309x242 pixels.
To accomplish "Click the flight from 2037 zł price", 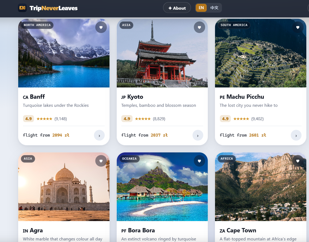I will (x=144, y=135).
